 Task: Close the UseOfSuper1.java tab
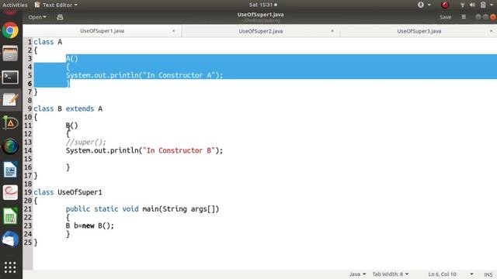coord(174,31)
